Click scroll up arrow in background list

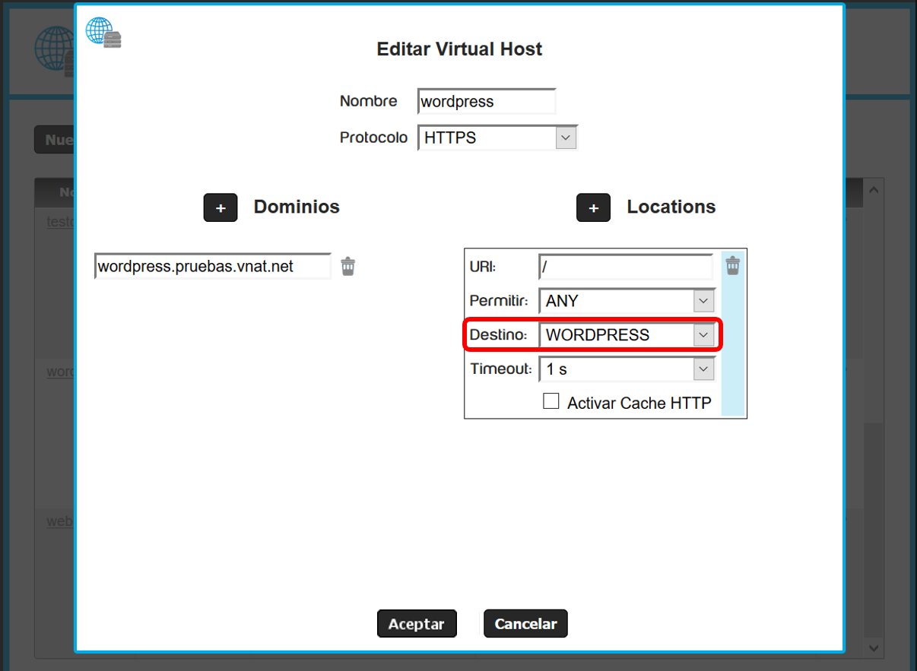click(x=874, y=189)
